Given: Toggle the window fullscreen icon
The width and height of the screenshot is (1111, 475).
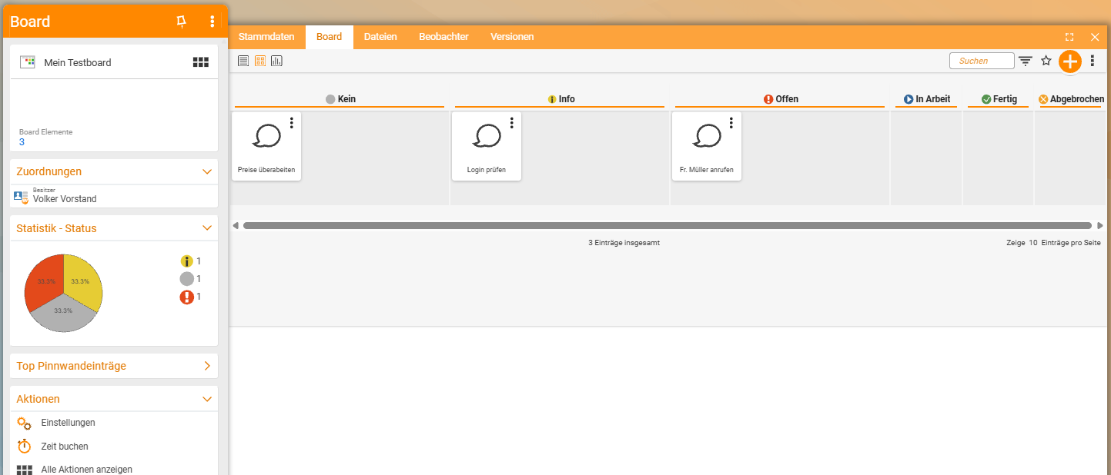Looking at the screenshot, I should click(1069, 37).
